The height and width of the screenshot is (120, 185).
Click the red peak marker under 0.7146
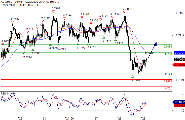[82, 17]
